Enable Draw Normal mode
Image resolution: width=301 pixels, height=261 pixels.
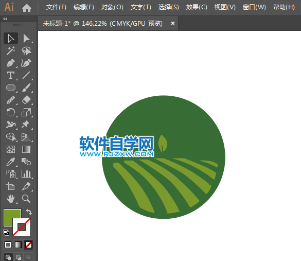(x=8, y=257)
